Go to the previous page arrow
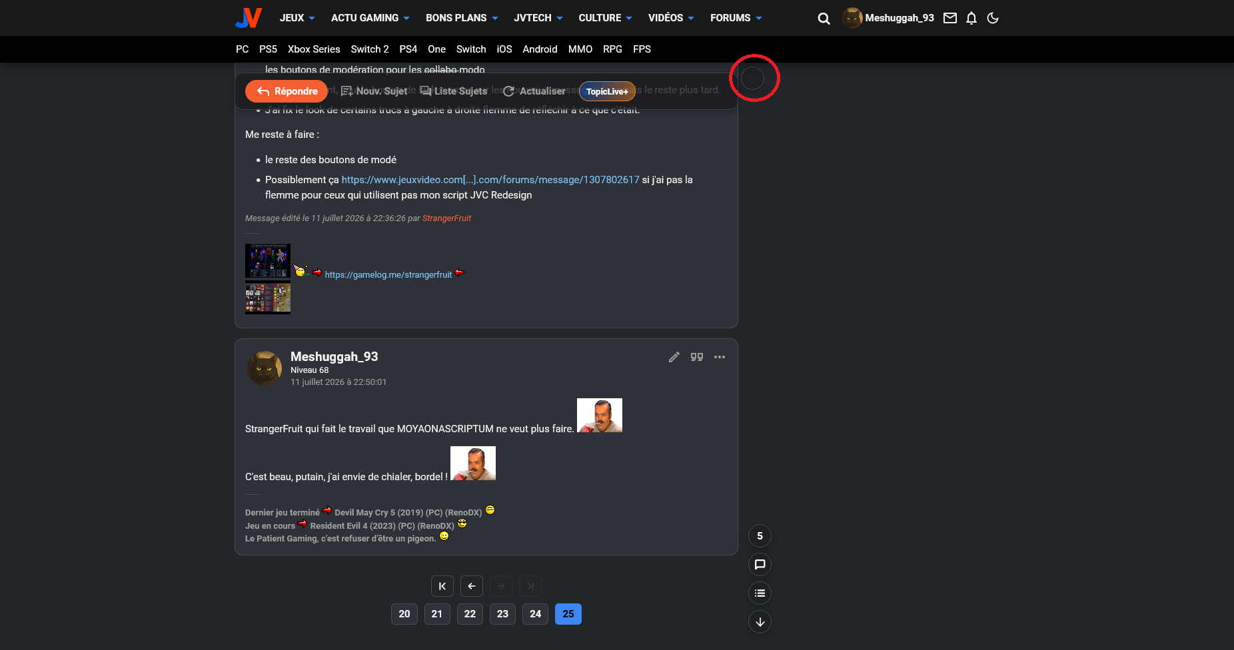Viewport: 1234px width, 650px height. [x=472, y=586]
